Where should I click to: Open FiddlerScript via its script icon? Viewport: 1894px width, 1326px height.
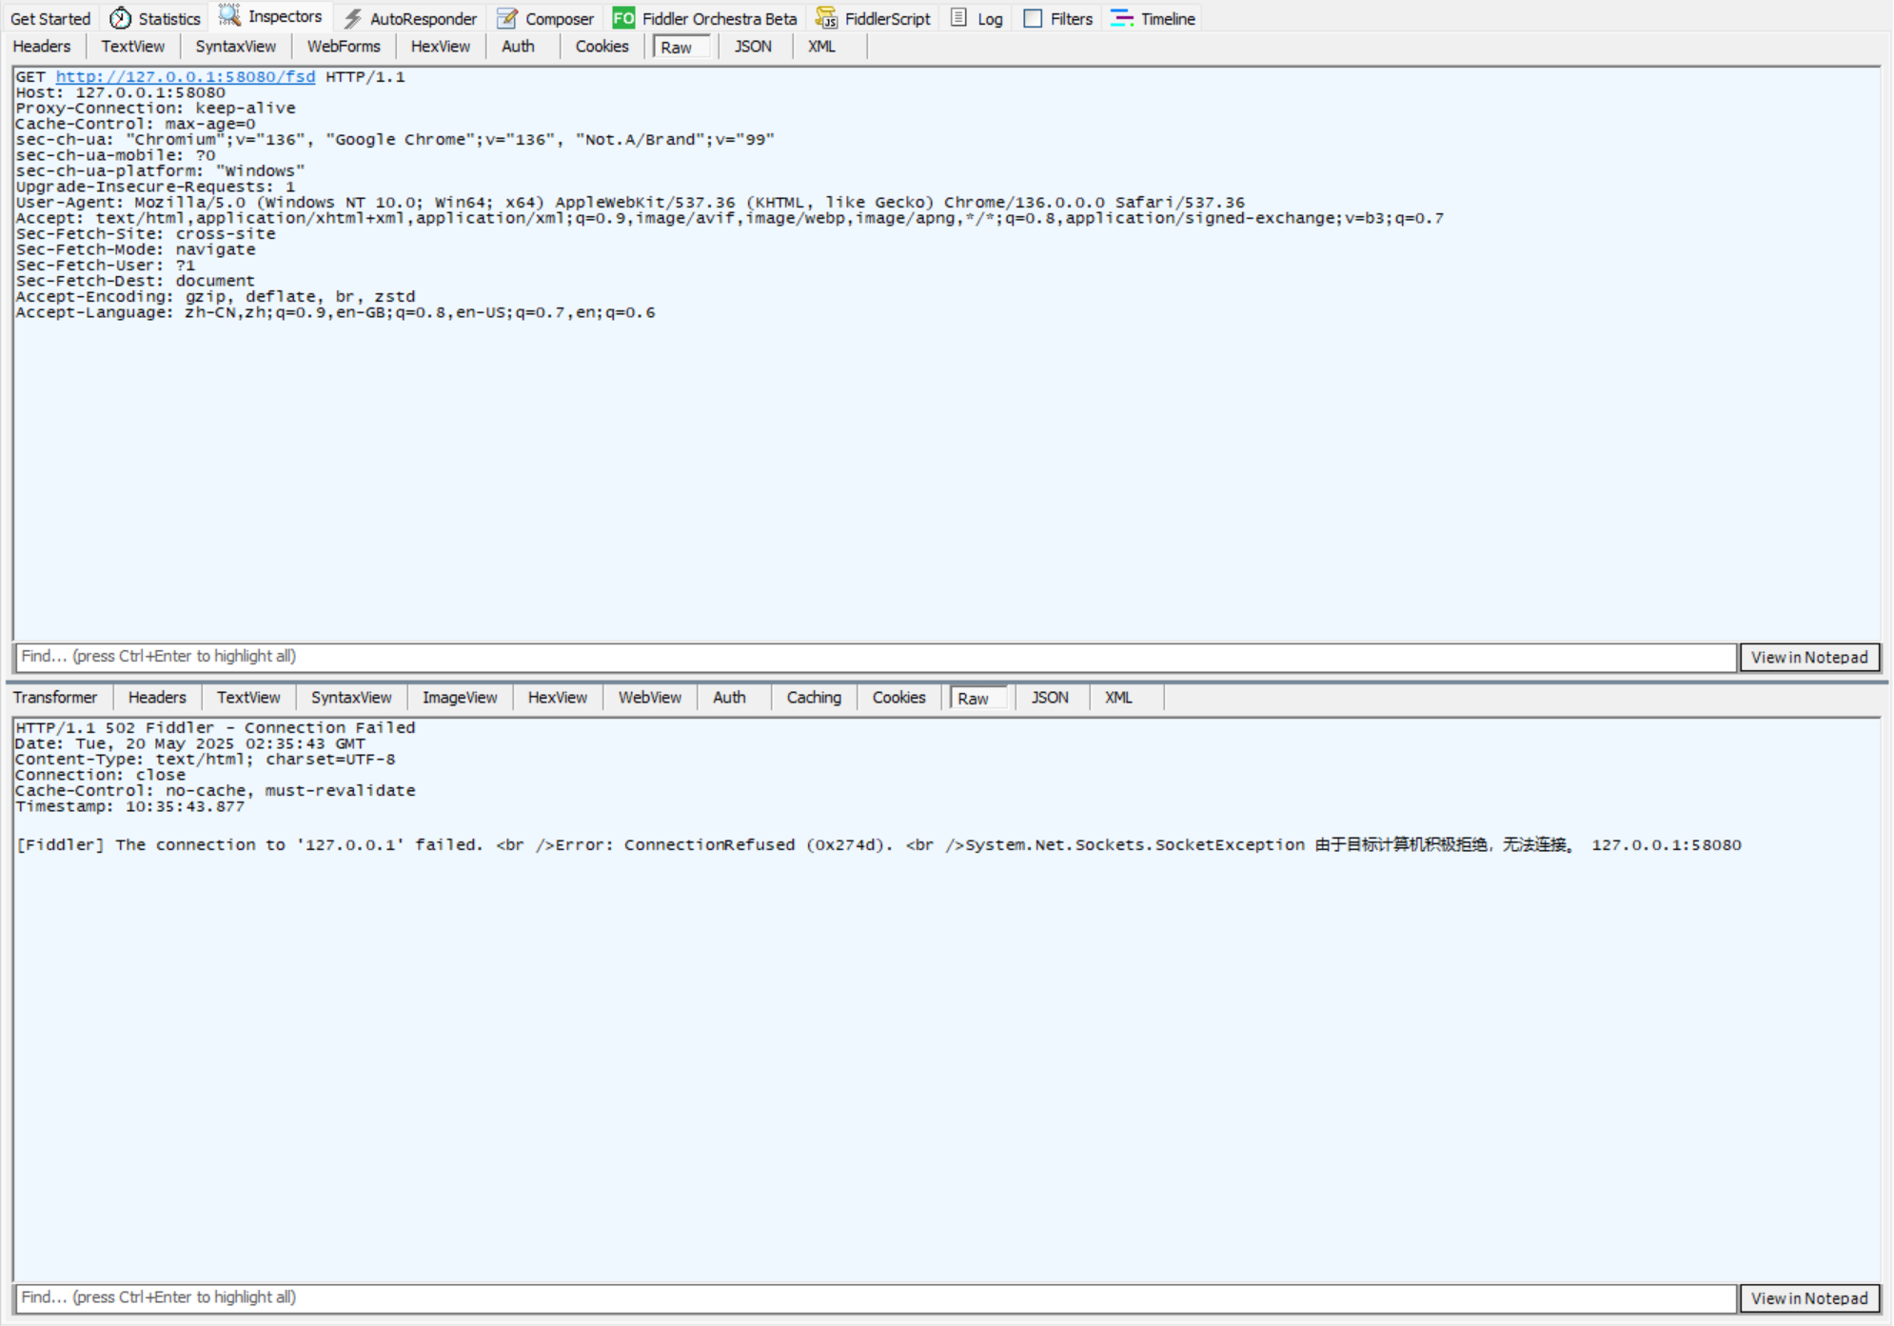pyautogui.click(x=826, y=18)
